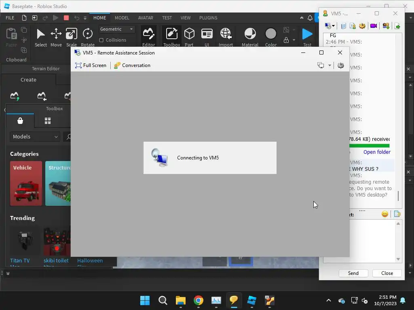This screenshot has height=310, width=414.
Task: Click the Open folder link
Action: click(x=377, y=152)
